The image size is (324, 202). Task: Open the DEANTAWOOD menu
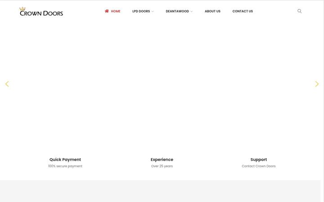177,11
